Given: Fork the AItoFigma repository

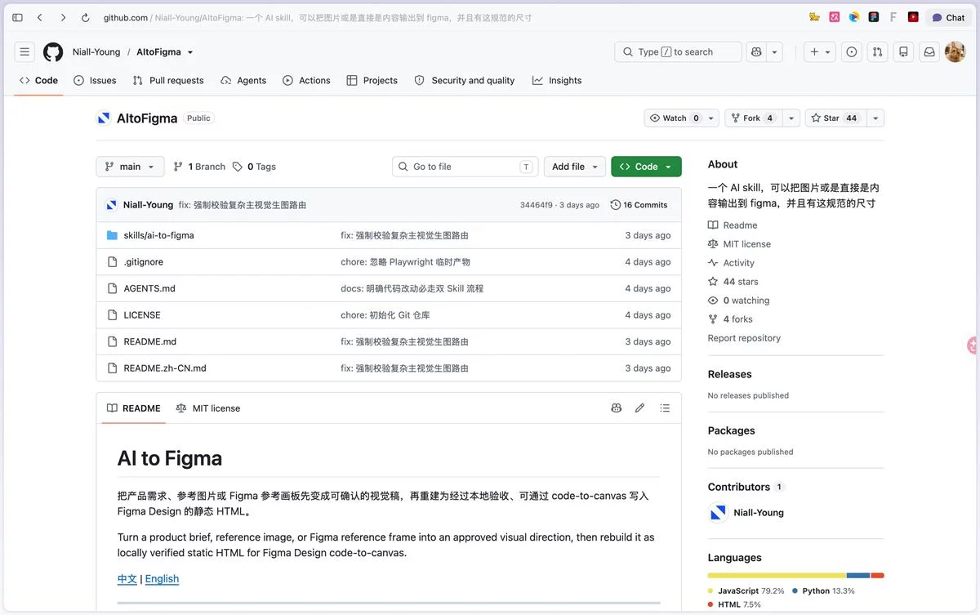Looking at the screenshot, I should coord(753,118).
